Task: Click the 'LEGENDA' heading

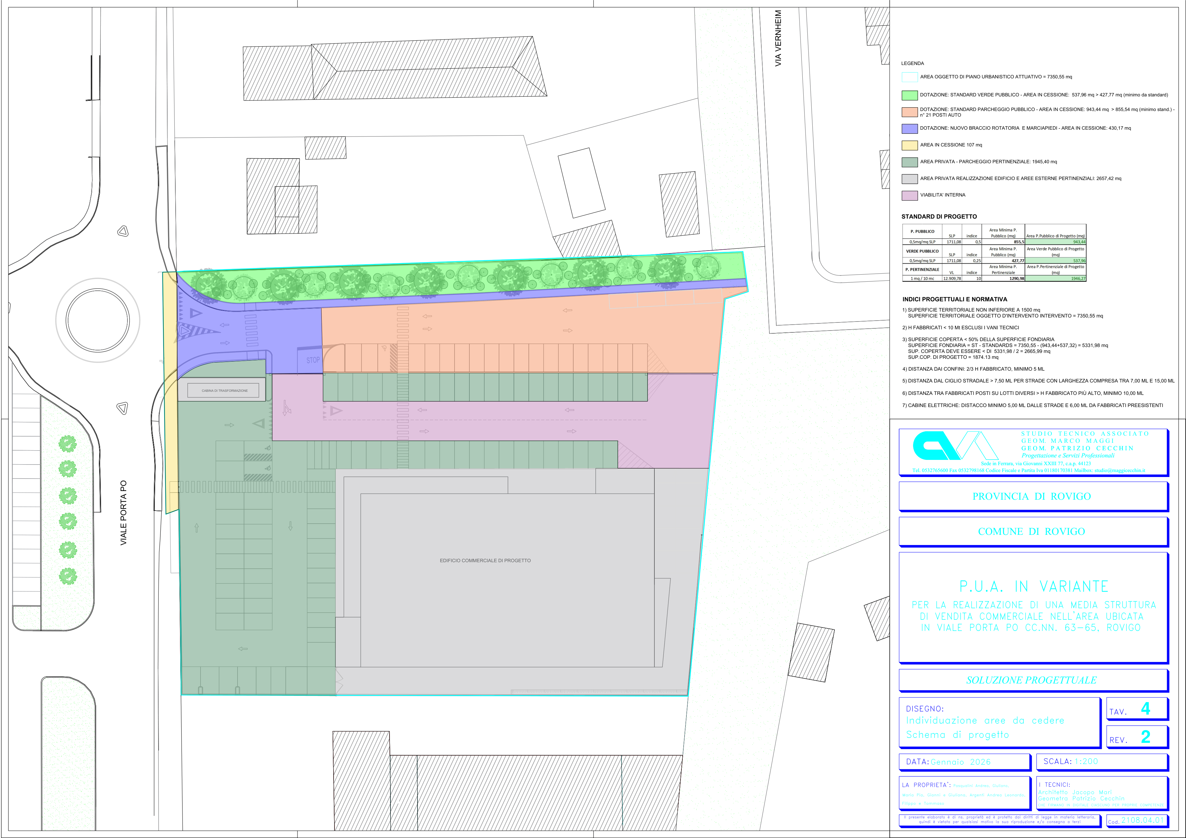Action: pyautogui.click(x=913, y=63)
